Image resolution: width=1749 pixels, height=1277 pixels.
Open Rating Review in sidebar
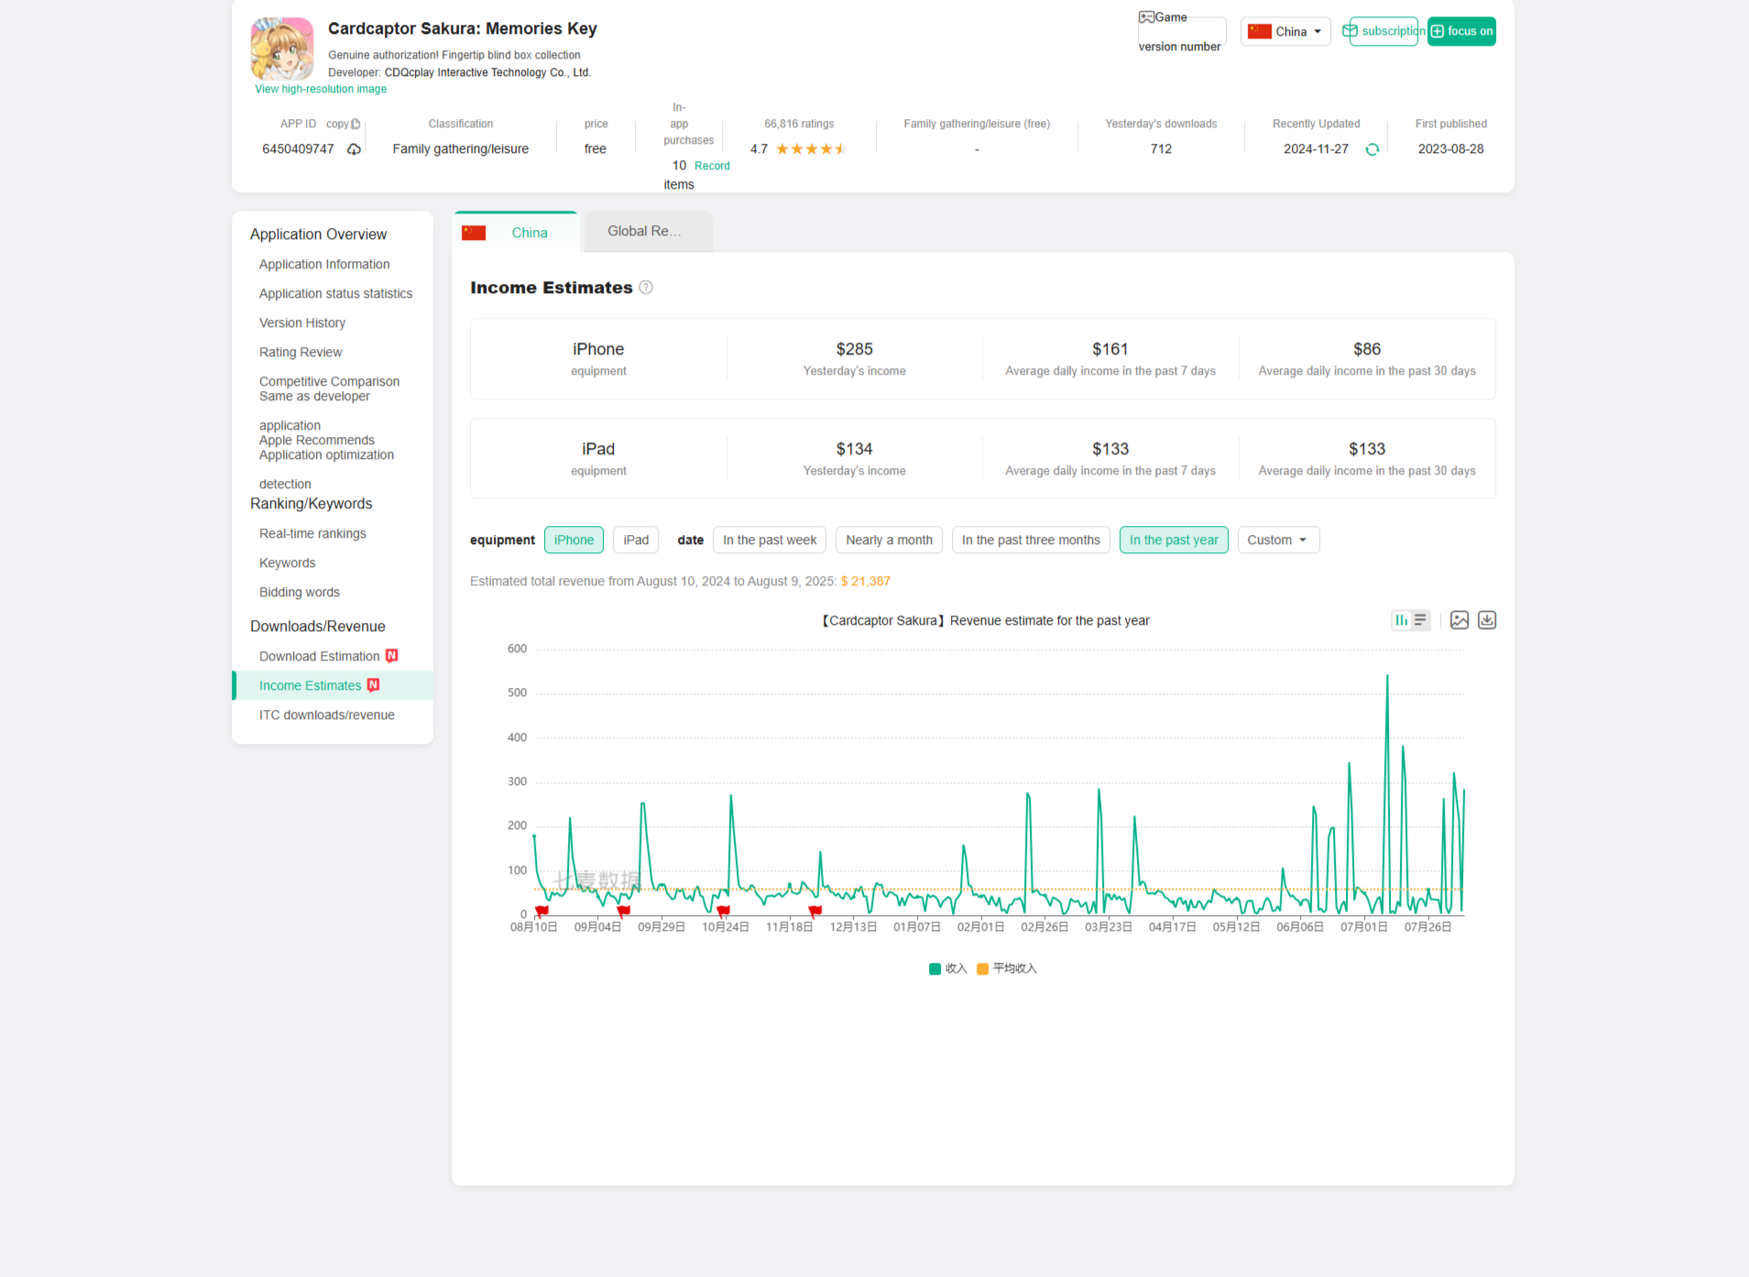(x=301, y=353)
